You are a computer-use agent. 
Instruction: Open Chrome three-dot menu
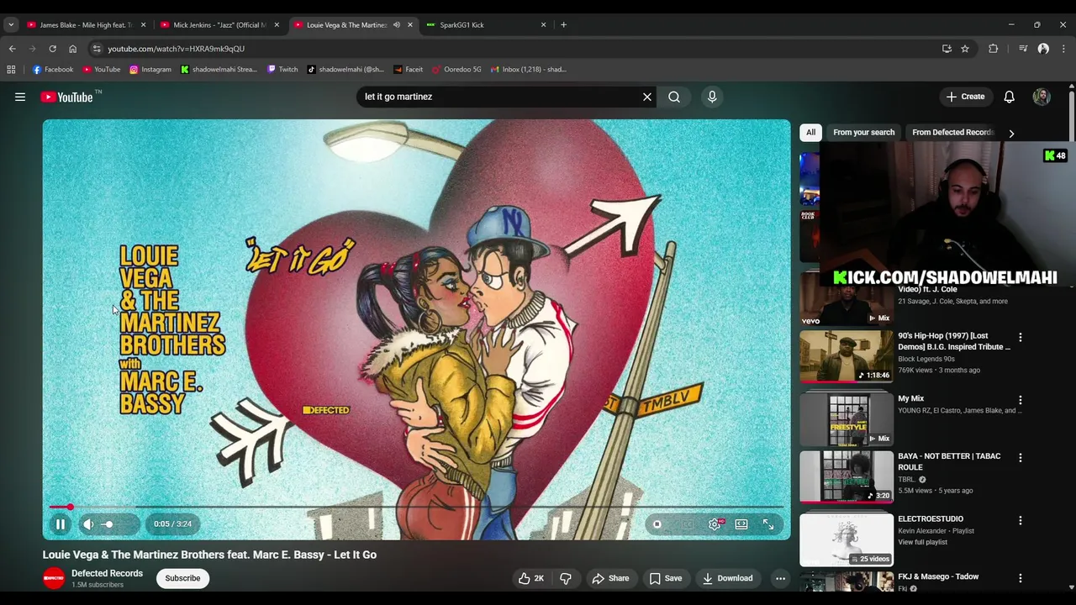1063,49
